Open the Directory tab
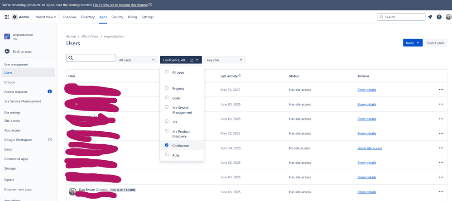 pos(88,17)
